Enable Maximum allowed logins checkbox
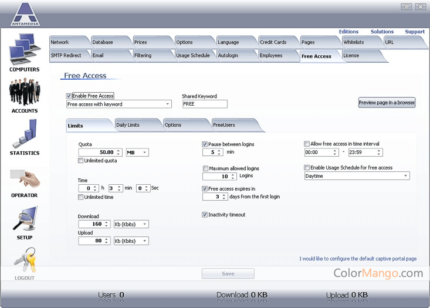 pyautogui.click(x=205, y=168)
